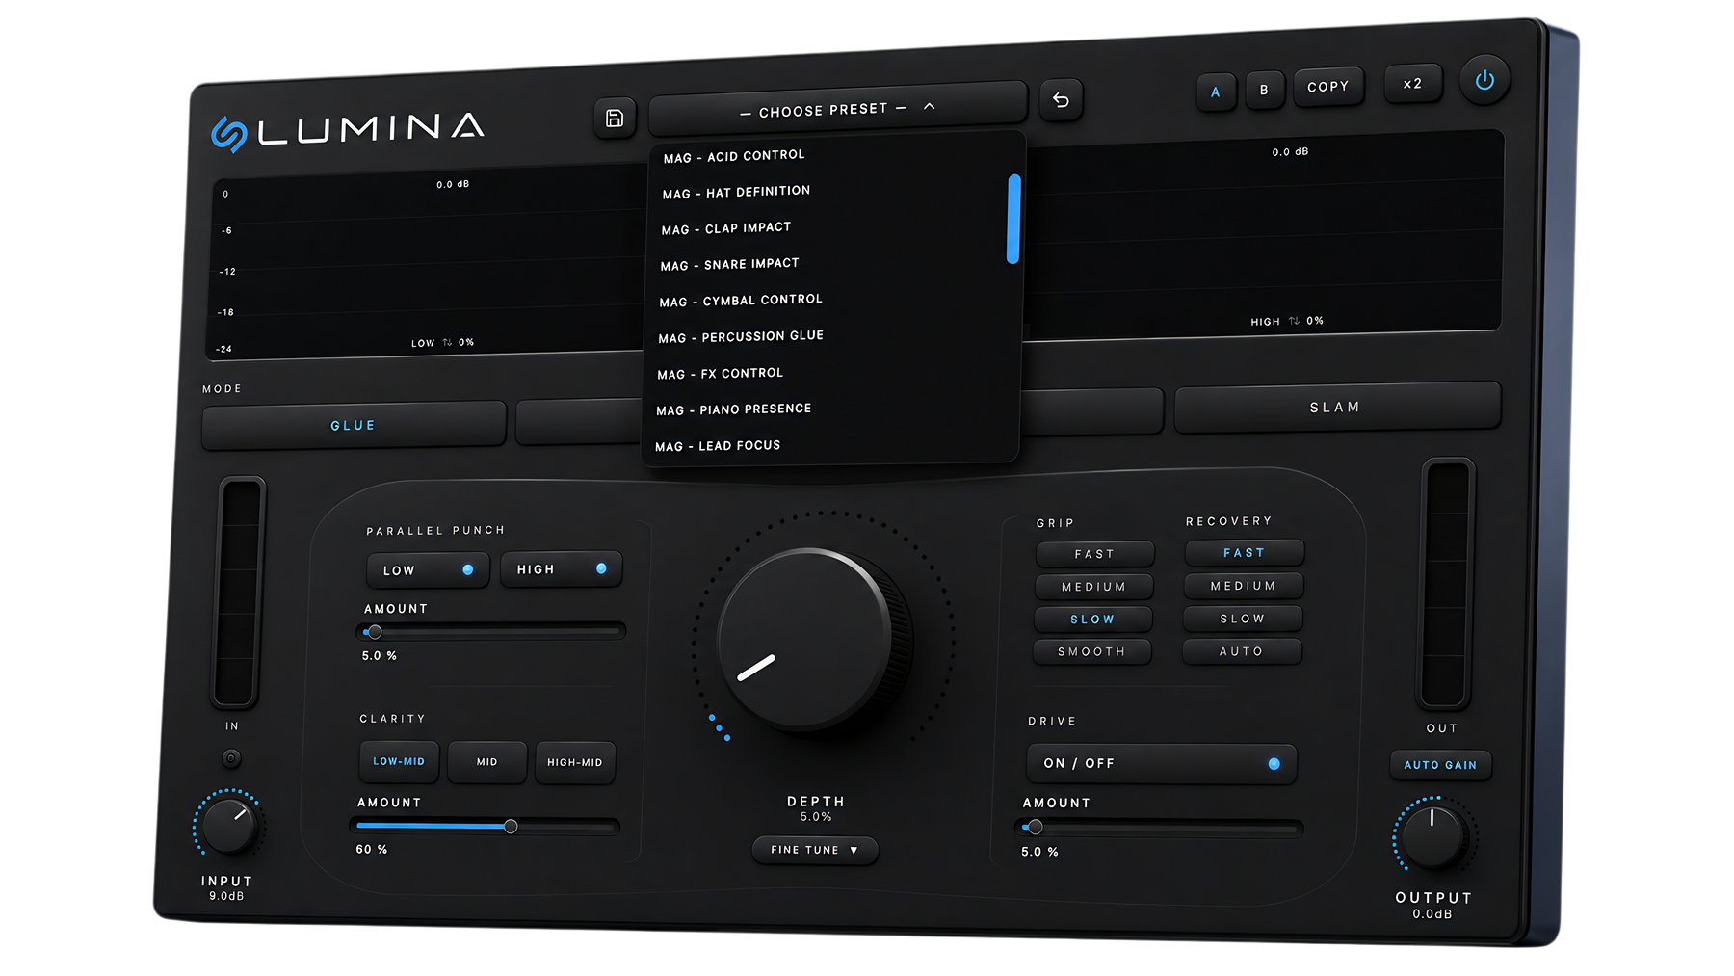Click the LOW band swap arrows icon
This screenshot has width=1734, height=976.
447,342
